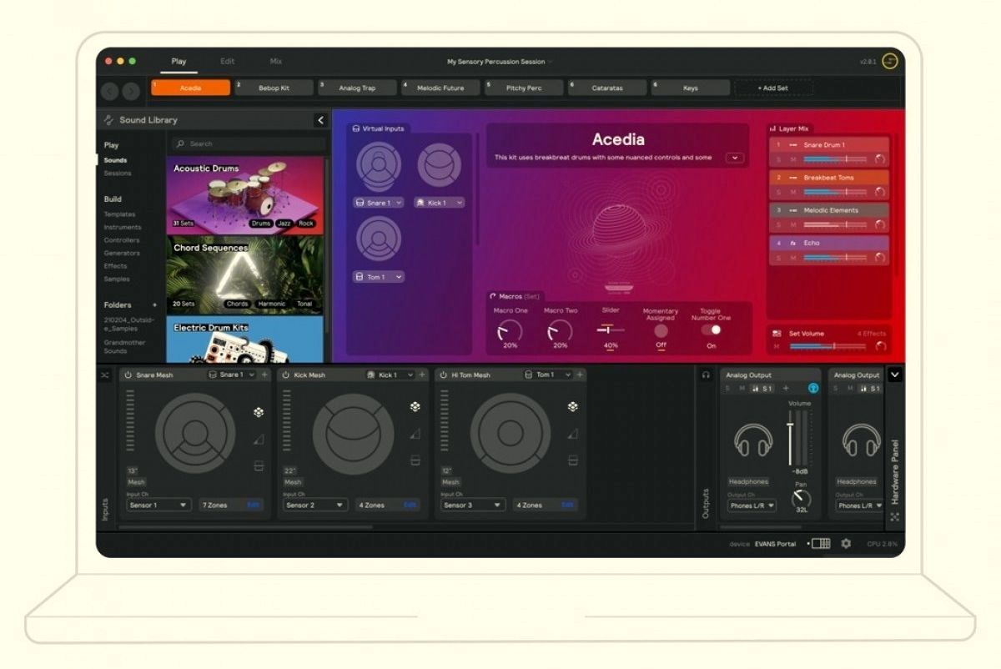Select the Melodic Future set
The height and width of the screenshot is (669, 1001).
(440, 88)
